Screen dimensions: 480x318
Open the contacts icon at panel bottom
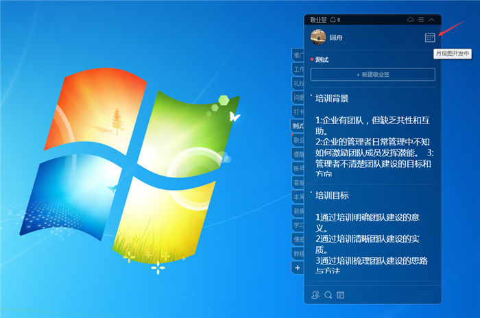(x=315, y=295)
